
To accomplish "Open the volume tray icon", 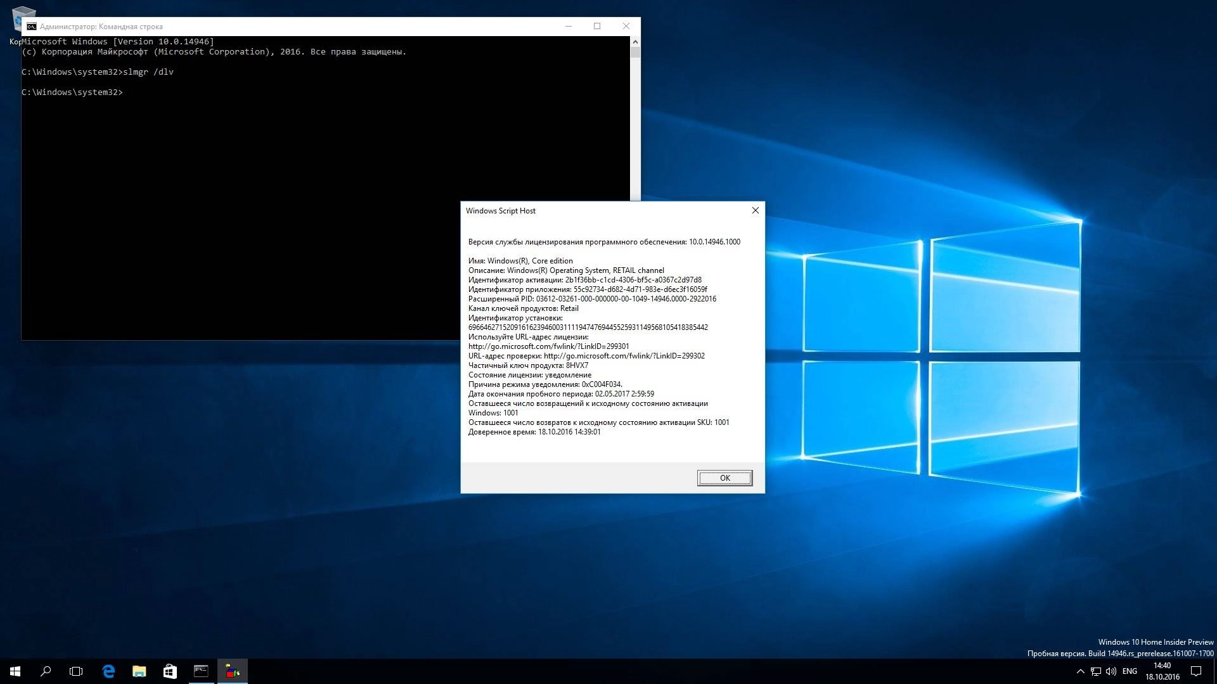I will click(x=1111, y=671).
